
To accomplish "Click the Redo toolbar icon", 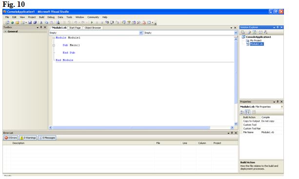I will pos(83,22).
